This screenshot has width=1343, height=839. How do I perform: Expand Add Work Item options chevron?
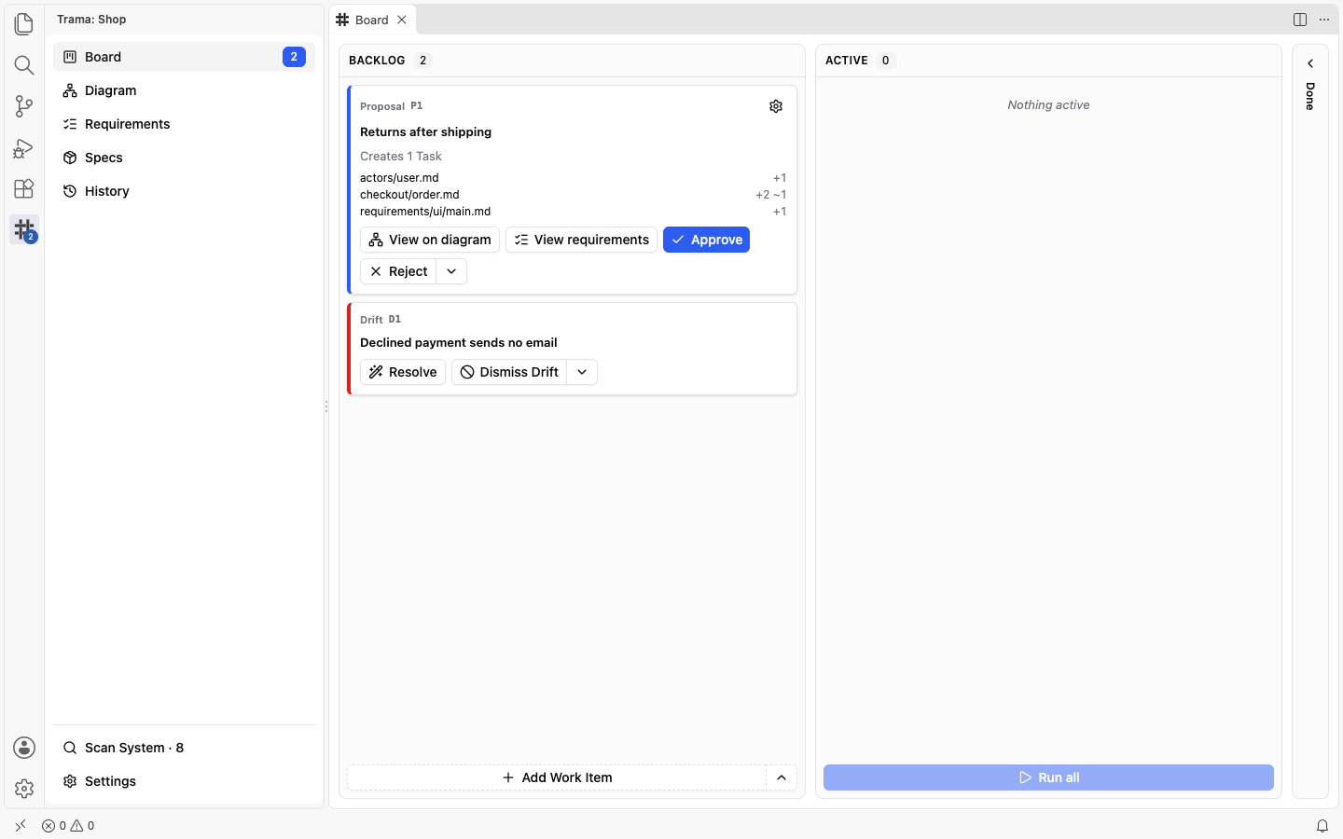(782, 777)
